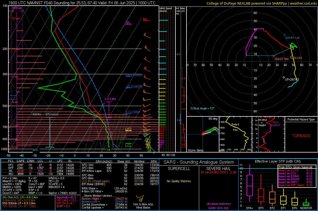Click the No Quality Matches text
318x211 pixels.
(179, 181)
